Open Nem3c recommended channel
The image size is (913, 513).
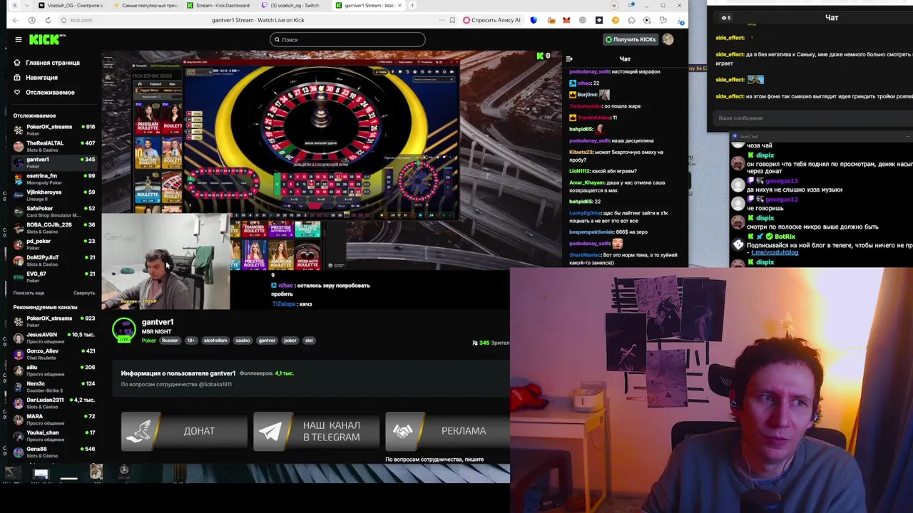click(x=54, y=387)
